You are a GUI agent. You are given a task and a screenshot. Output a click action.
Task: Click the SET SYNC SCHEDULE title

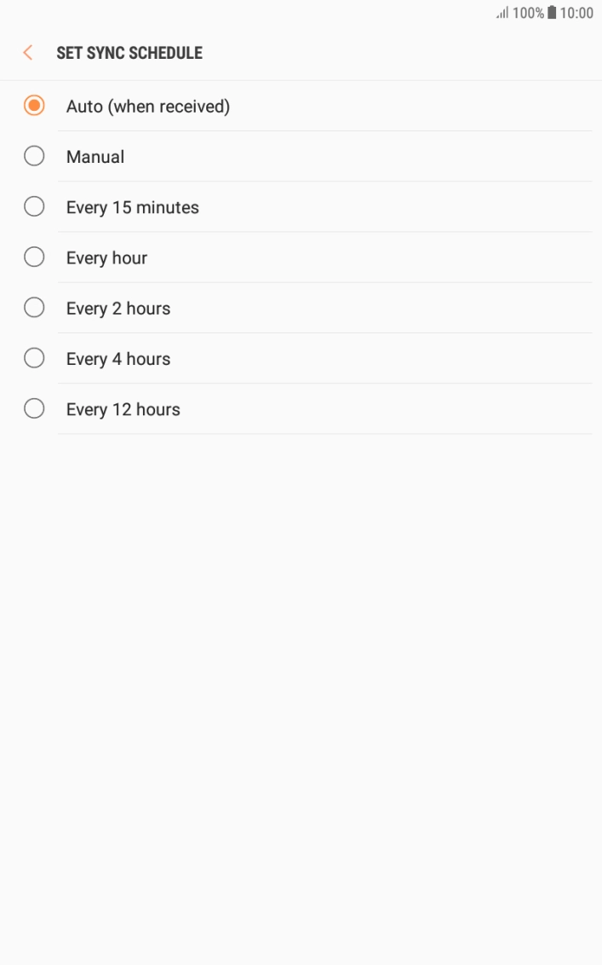coord(129,52)
